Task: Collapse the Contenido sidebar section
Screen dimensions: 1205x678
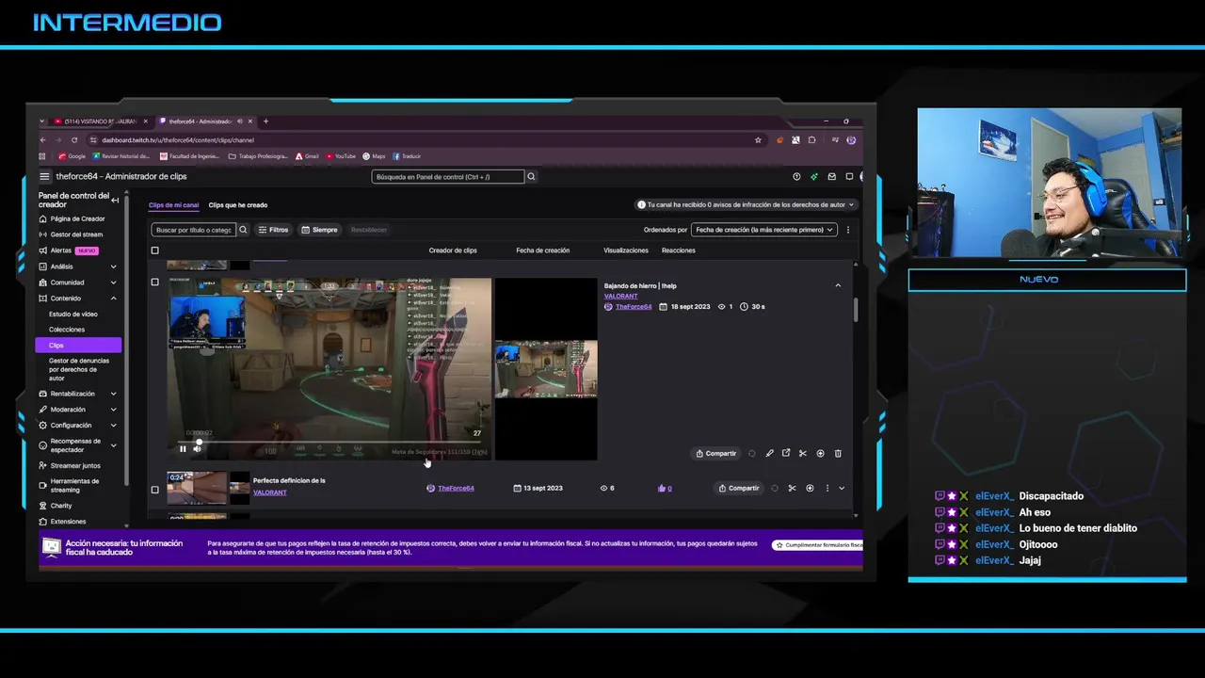Action: pyautogui.click(x=114, y=299)
